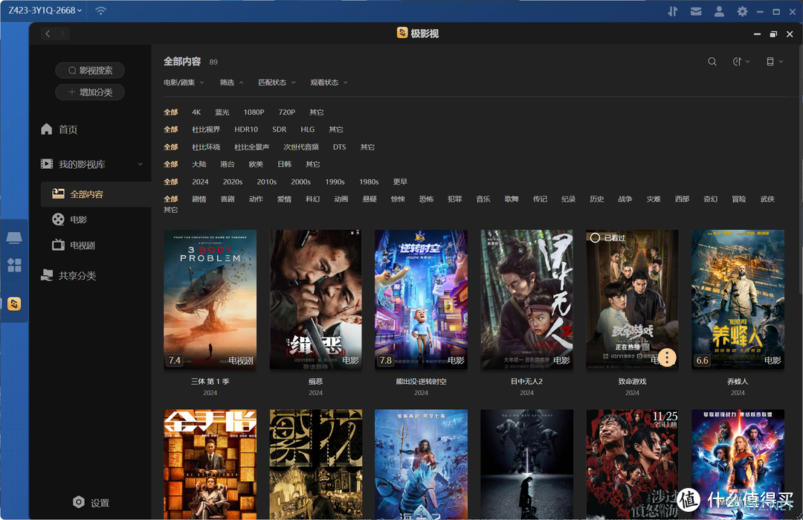
Task: Open the sort order menu icon
Action: tap(741, 62)
